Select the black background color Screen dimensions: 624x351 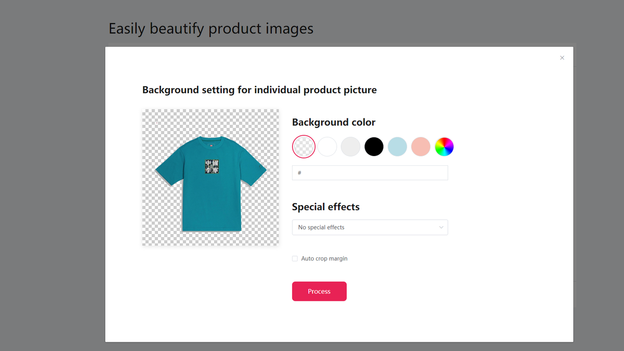pyautogui.click(x=373, y=146)
